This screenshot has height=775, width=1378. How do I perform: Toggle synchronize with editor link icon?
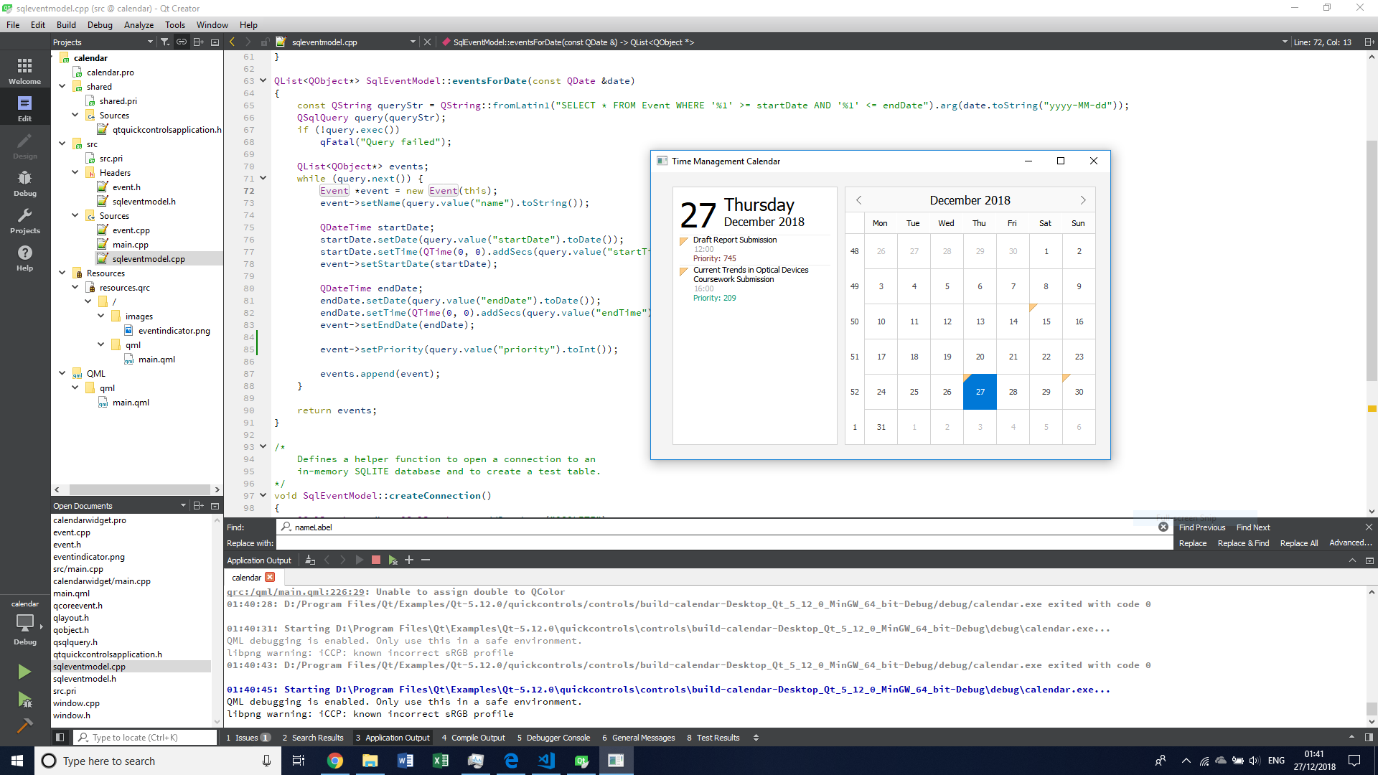tap(182, 42)
